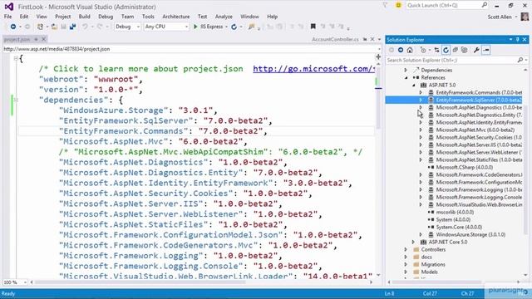Click Solution Explorer Forward button
Viewport: 532px width, 299px height.
click(x=401, y=50)
